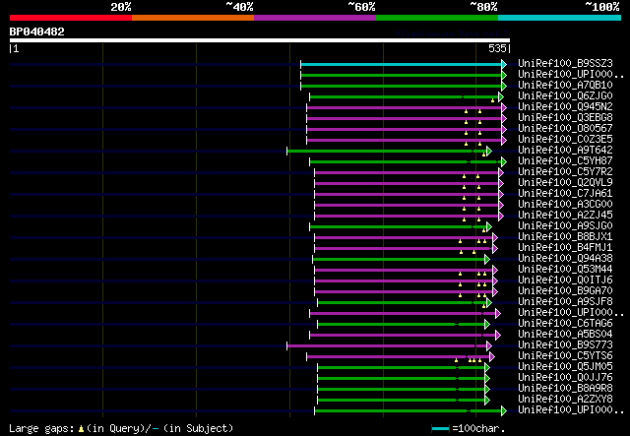Open the UniRef100_Q6ZJG0 hit label
This screenshot has width=630, height=436.
point(565,96)
